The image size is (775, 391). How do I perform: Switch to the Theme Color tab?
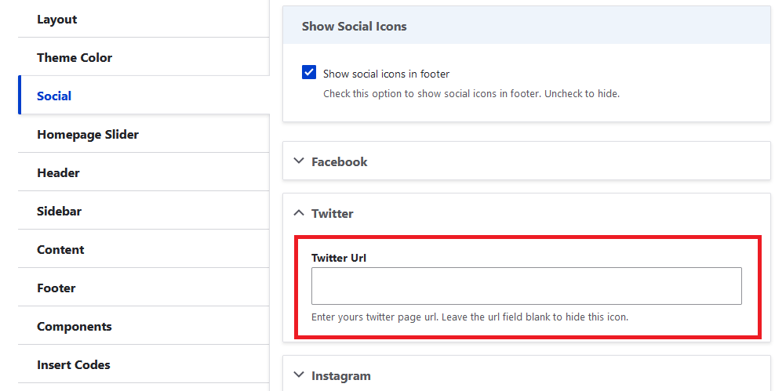[75, 58]
